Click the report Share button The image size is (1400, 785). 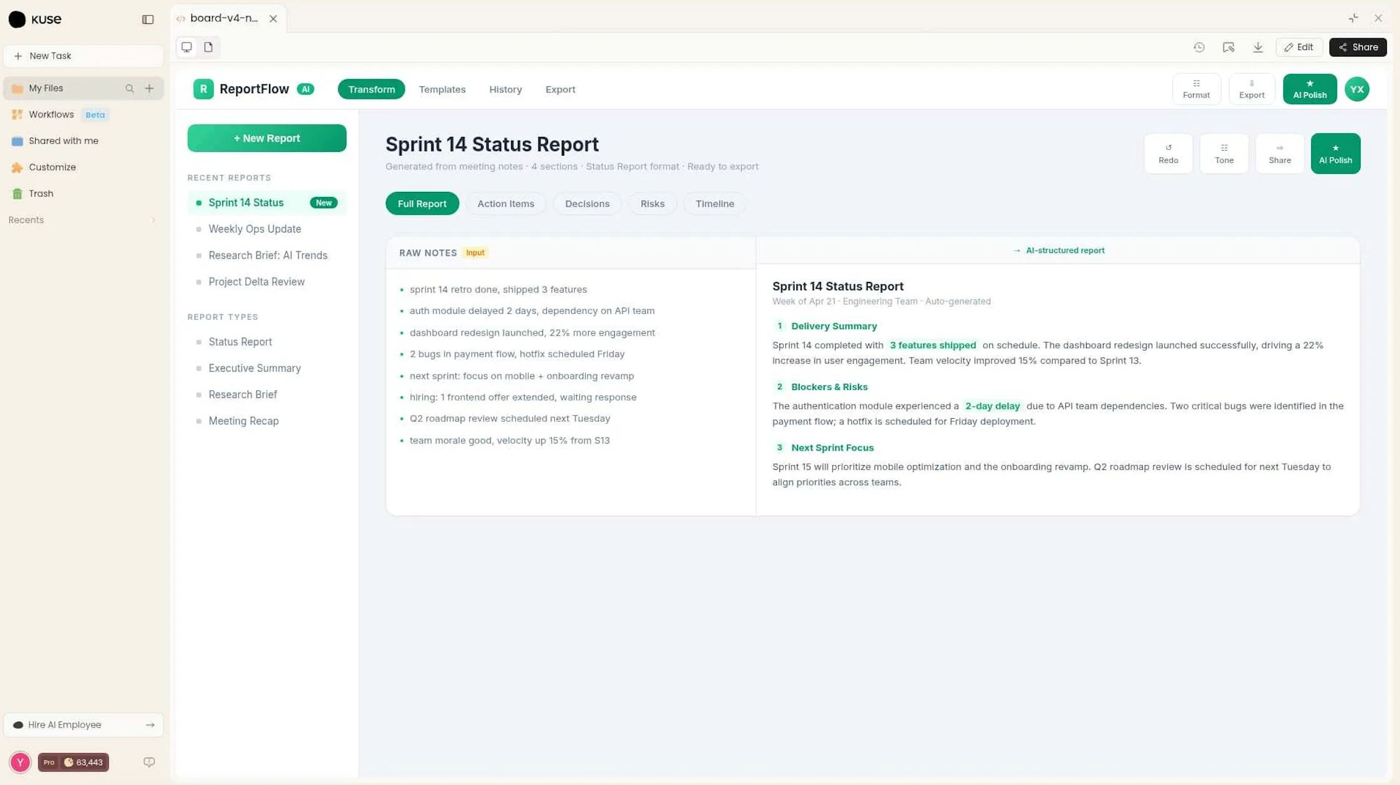tap(1280, 154)
